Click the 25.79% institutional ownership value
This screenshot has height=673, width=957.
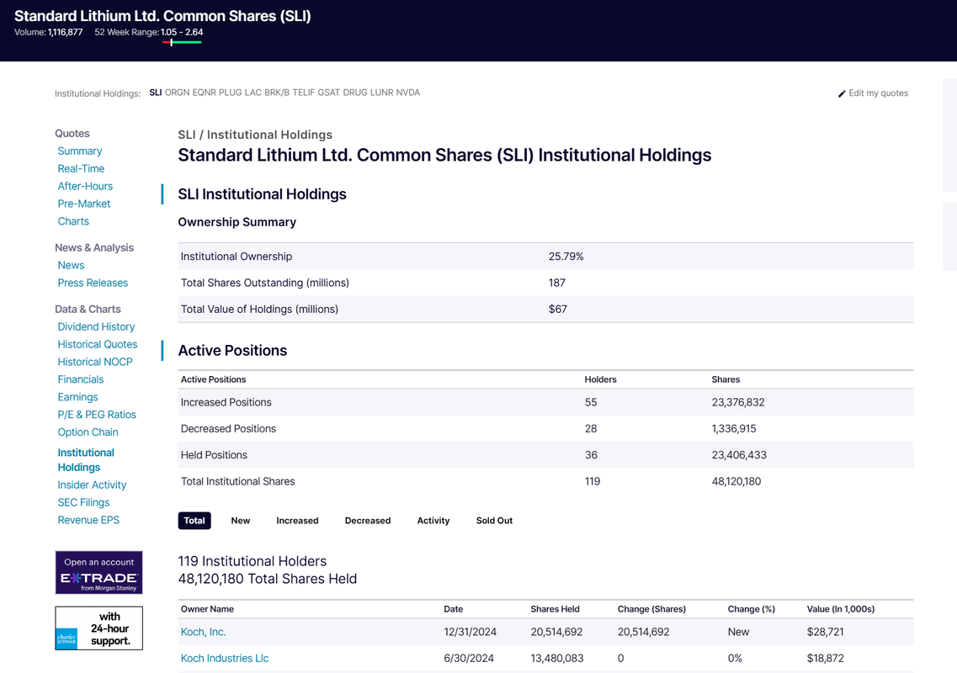click(x=566, y=257)
